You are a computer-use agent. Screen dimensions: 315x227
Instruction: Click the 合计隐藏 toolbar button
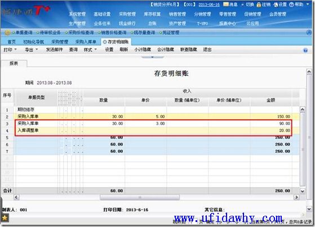166,49
